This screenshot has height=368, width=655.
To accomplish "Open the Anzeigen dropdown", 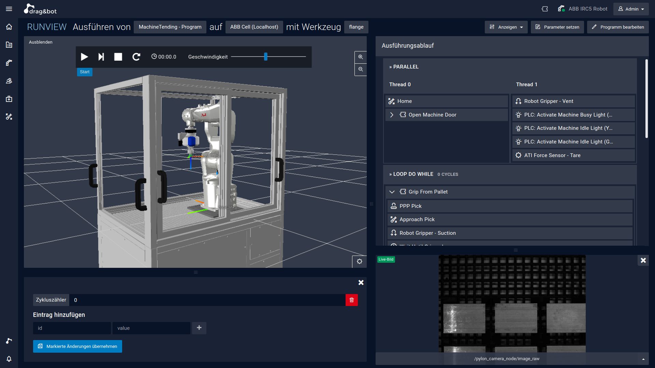I will coord(506,27).
